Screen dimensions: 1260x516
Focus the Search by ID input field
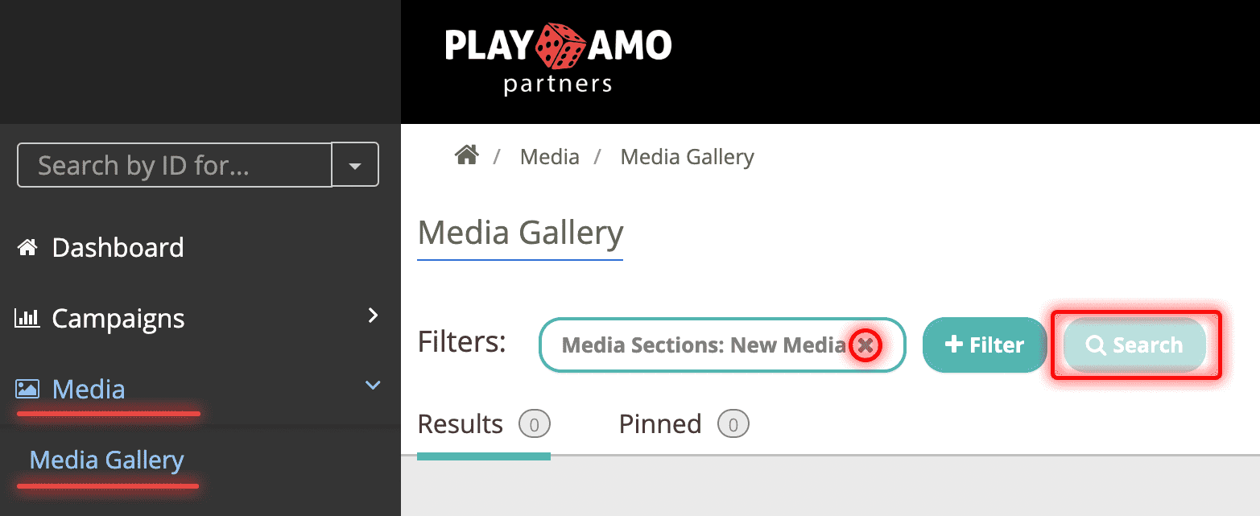[x=174, y=165]
